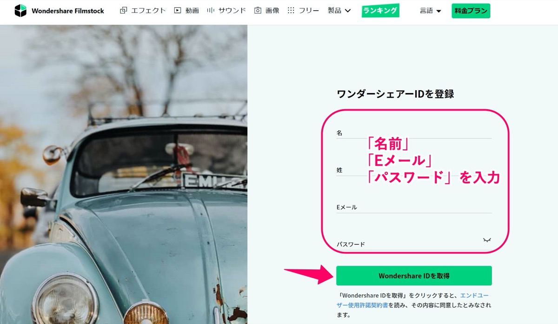Click the Wondershare Filmstock logo icon
558x324 pixels.
(x=20, y=11)
